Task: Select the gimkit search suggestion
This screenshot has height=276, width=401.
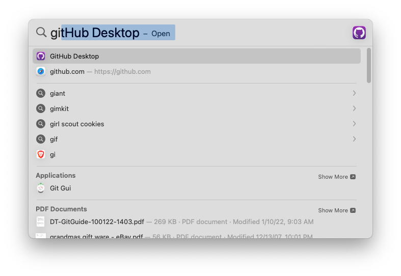Action: tap(196, 108)
